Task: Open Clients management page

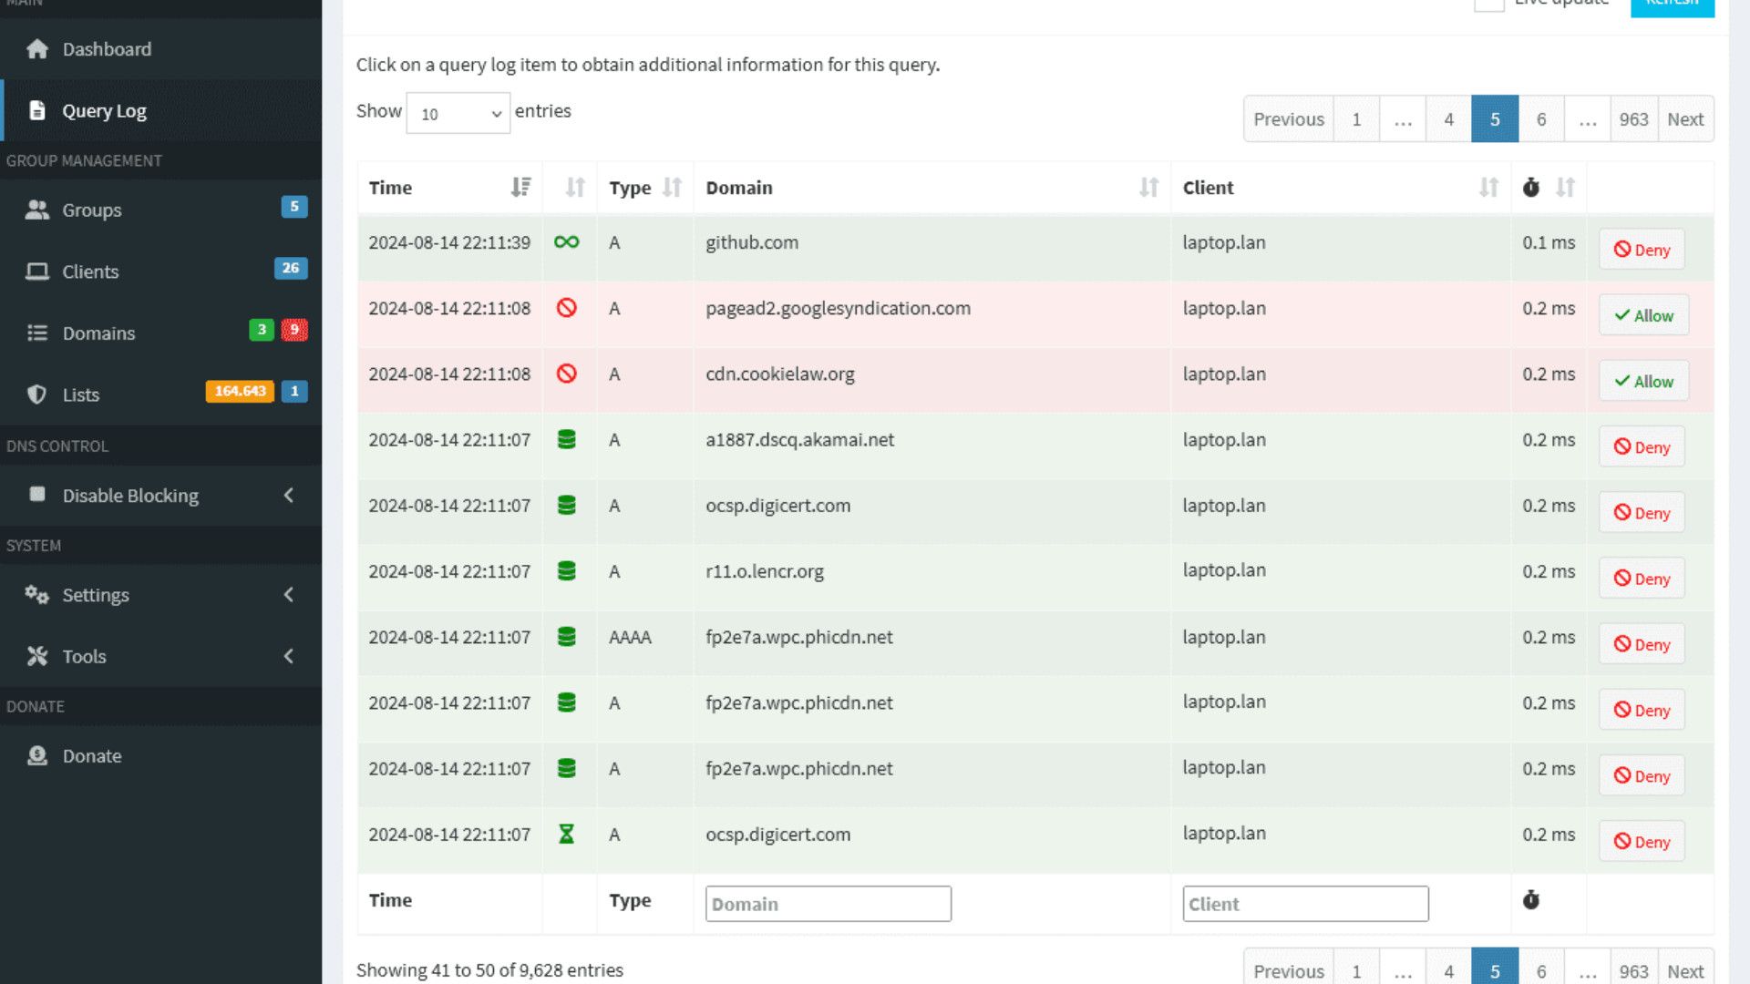Action: click(161, 272)
